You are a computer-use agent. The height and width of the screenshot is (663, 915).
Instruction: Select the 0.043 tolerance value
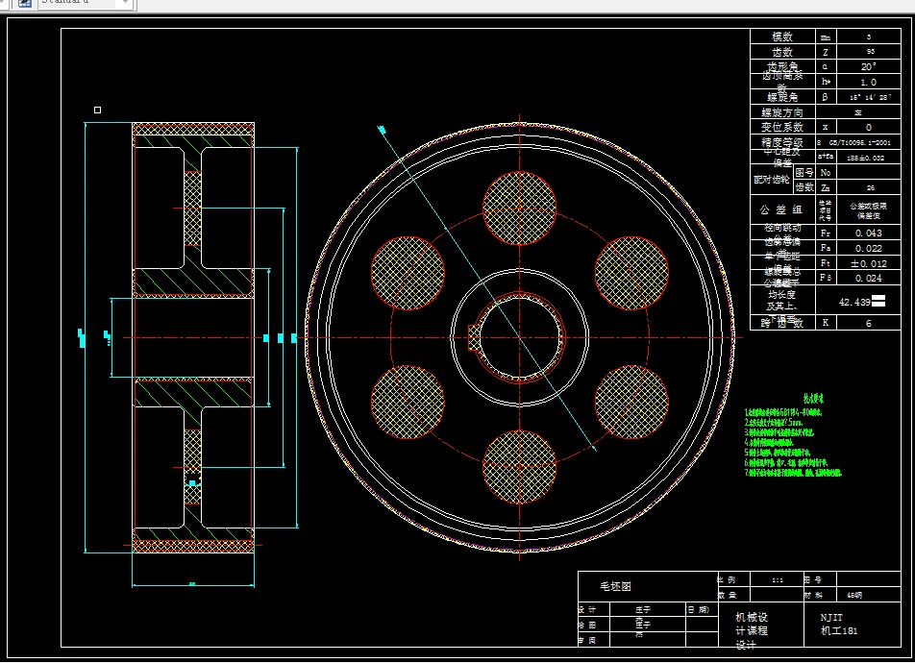tap(868, 233)
